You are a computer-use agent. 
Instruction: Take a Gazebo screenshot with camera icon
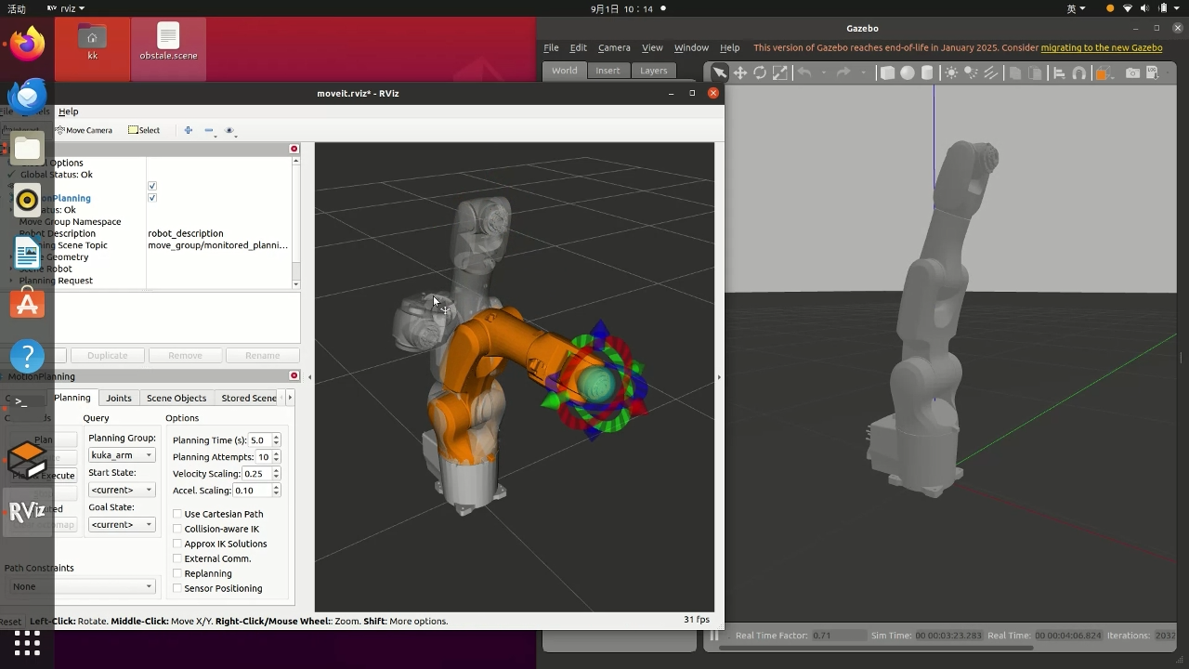[1132, 72]
